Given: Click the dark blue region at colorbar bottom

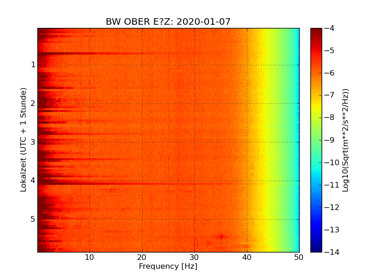Looking at the screenshot, I should (316, 245).
